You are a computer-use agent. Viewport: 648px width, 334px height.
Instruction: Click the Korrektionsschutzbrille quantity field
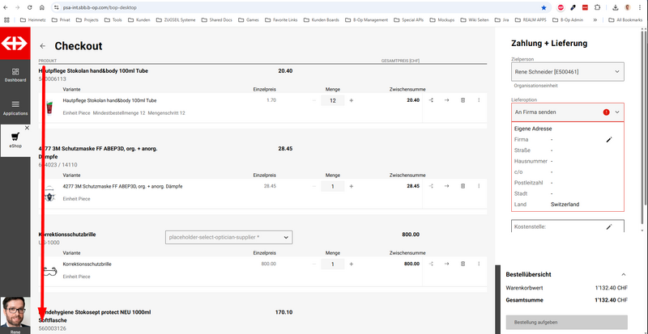click(x=333, y=264)
